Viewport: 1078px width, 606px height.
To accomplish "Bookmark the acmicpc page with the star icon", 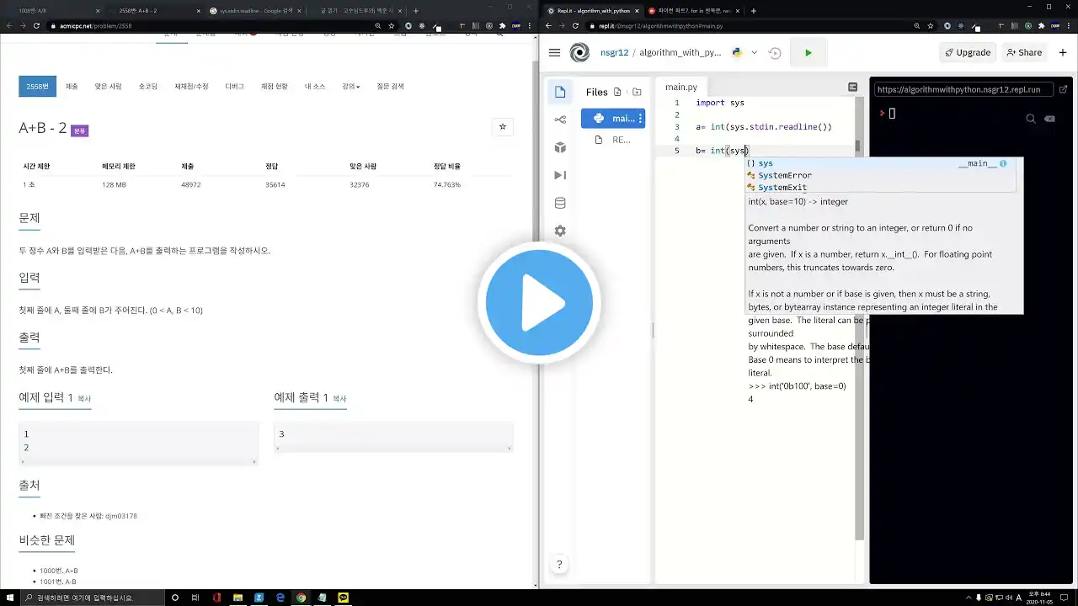I will (x=392, y=26).
